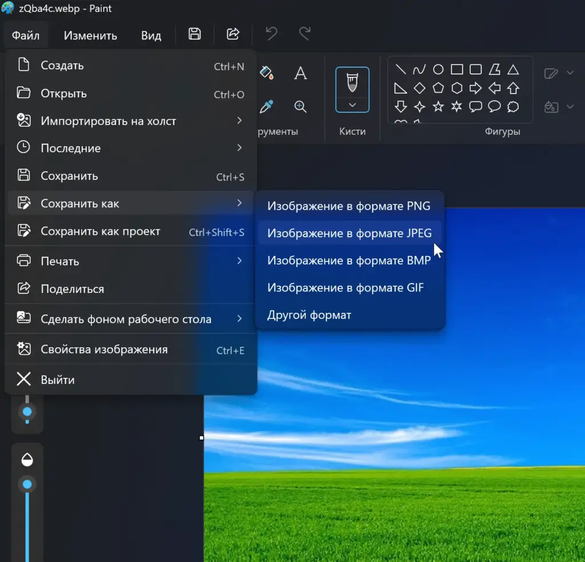Open Свойства изображения
Image resolution: width=585 pixels, height=562 pixels.
point(131,350)
